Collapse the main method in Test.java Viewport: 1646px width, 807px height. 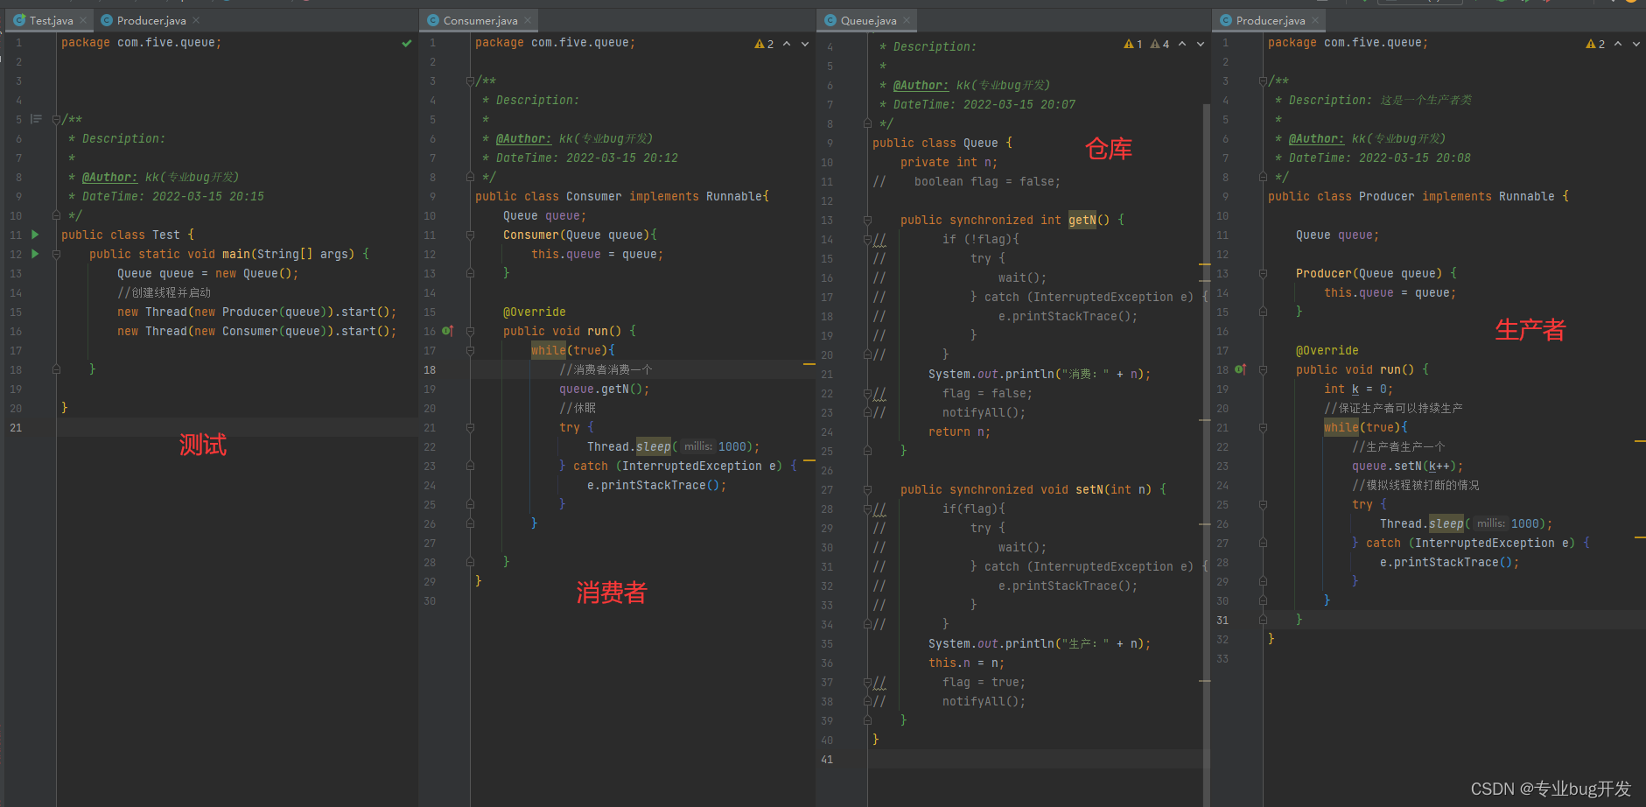[x=56, y=254]
